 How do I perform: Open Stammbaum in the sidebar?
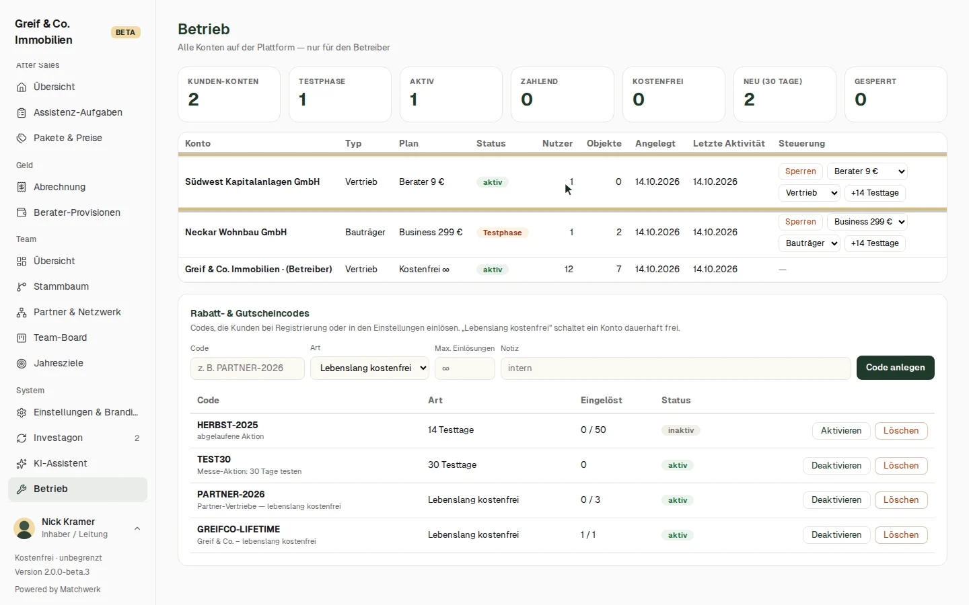click(x=77, y=287)
